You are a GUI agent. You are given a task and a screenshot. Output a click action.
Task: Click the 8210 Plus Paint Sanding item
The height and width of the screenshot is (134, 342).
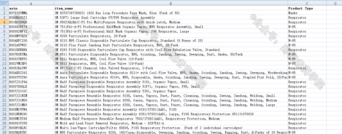pos(171,45)
